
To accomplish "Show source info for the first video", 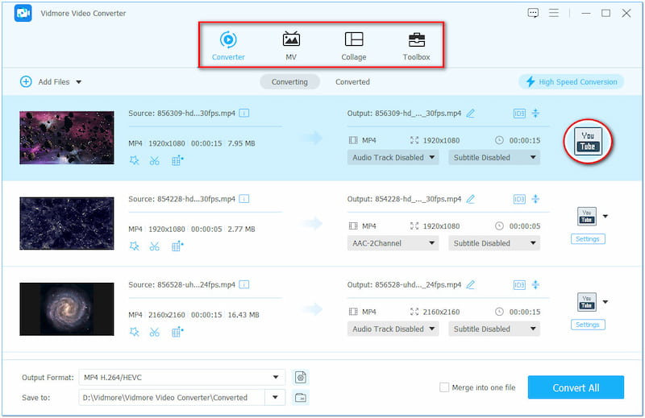I will pos(244,114).
